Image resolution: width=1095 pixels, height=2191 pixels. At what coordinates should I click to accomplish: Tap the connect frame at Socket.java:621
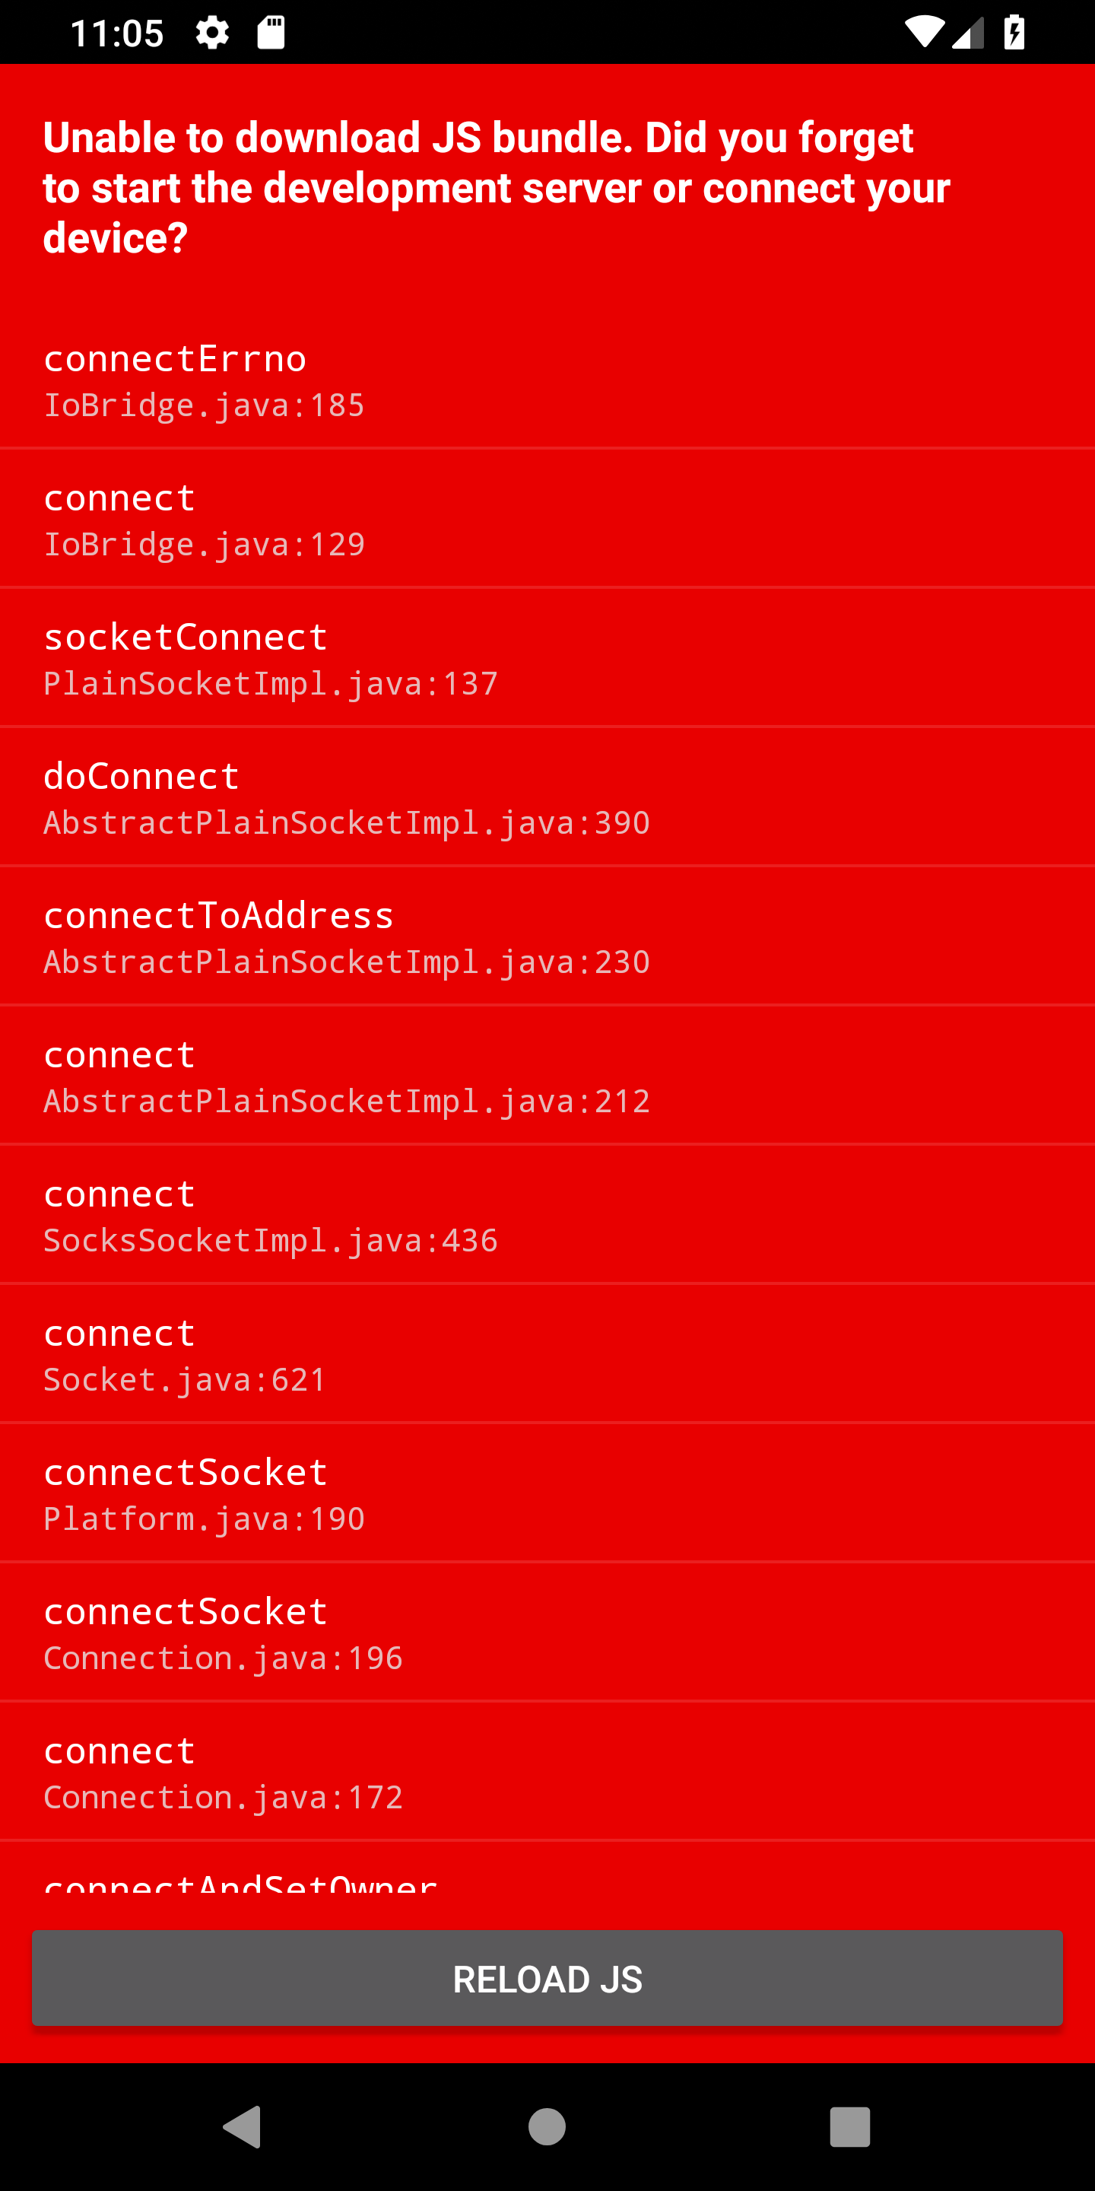(x=547, y=1353)
